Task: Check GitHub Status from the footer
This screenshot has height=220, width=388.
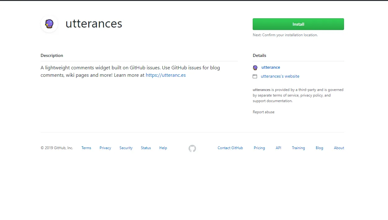Action: (146, 148)
